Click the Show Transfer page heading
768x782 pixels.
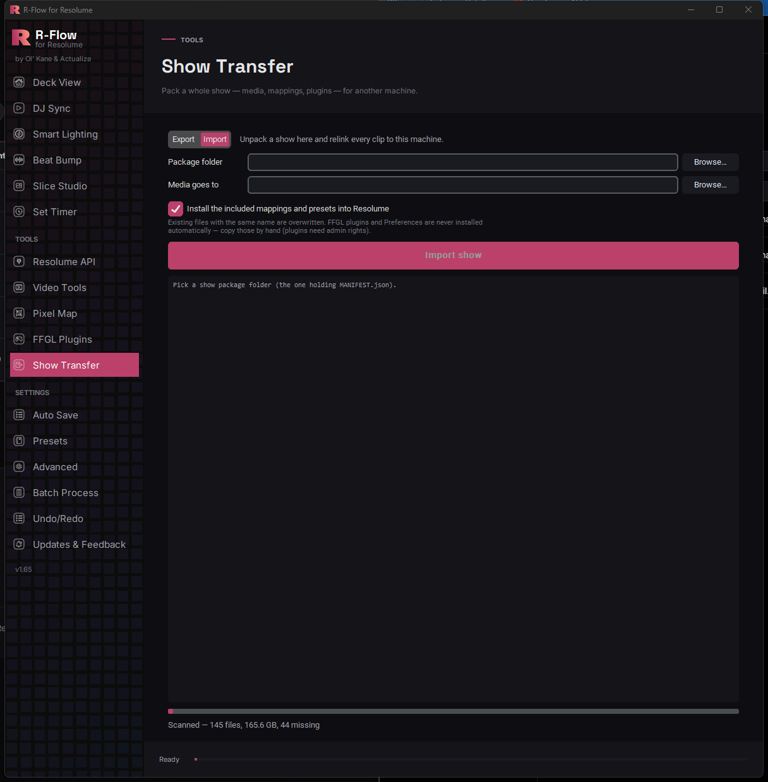[227, 66]
